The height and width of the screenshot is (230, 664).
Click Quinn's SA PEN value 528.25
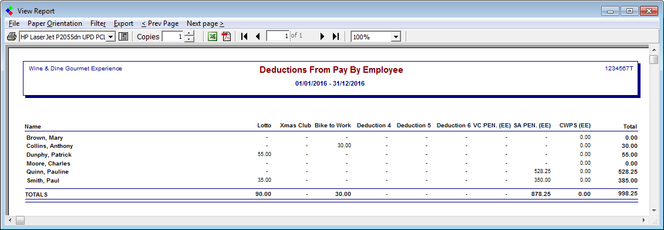(542, 171)
